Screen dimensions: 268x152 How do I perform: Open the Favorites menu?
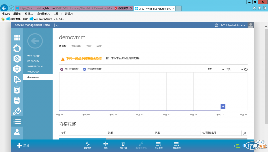pyautogui.click(x=44, y=14)
